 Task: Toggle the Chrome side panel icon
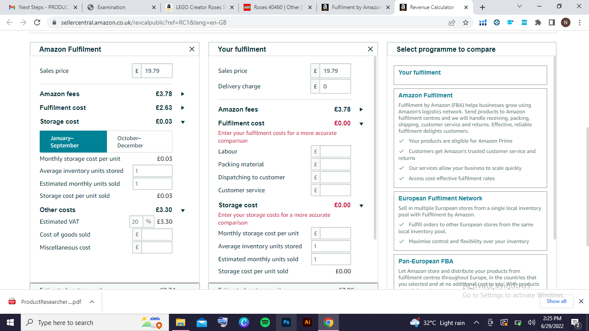(x=552, y=22)
